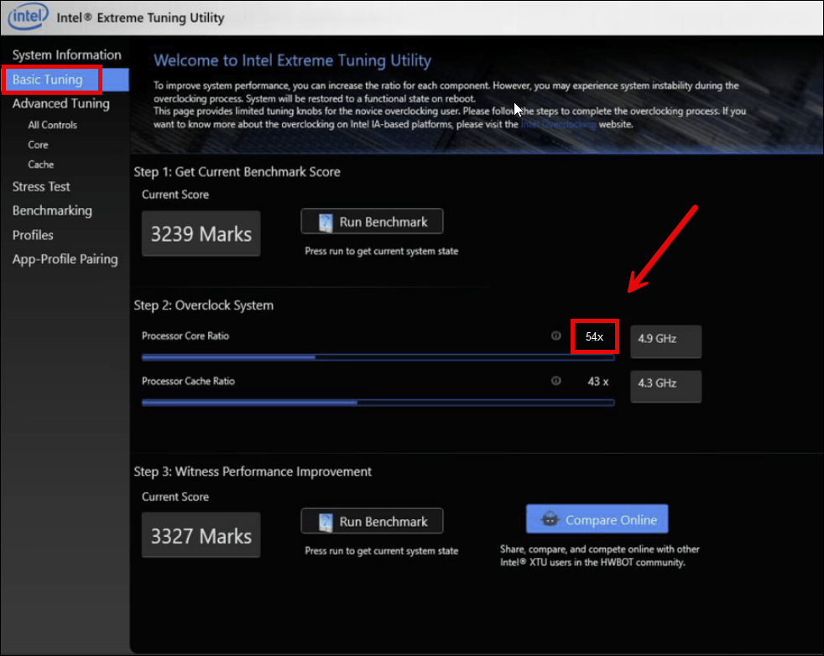Open the Stress Test section

coord(41,186)
